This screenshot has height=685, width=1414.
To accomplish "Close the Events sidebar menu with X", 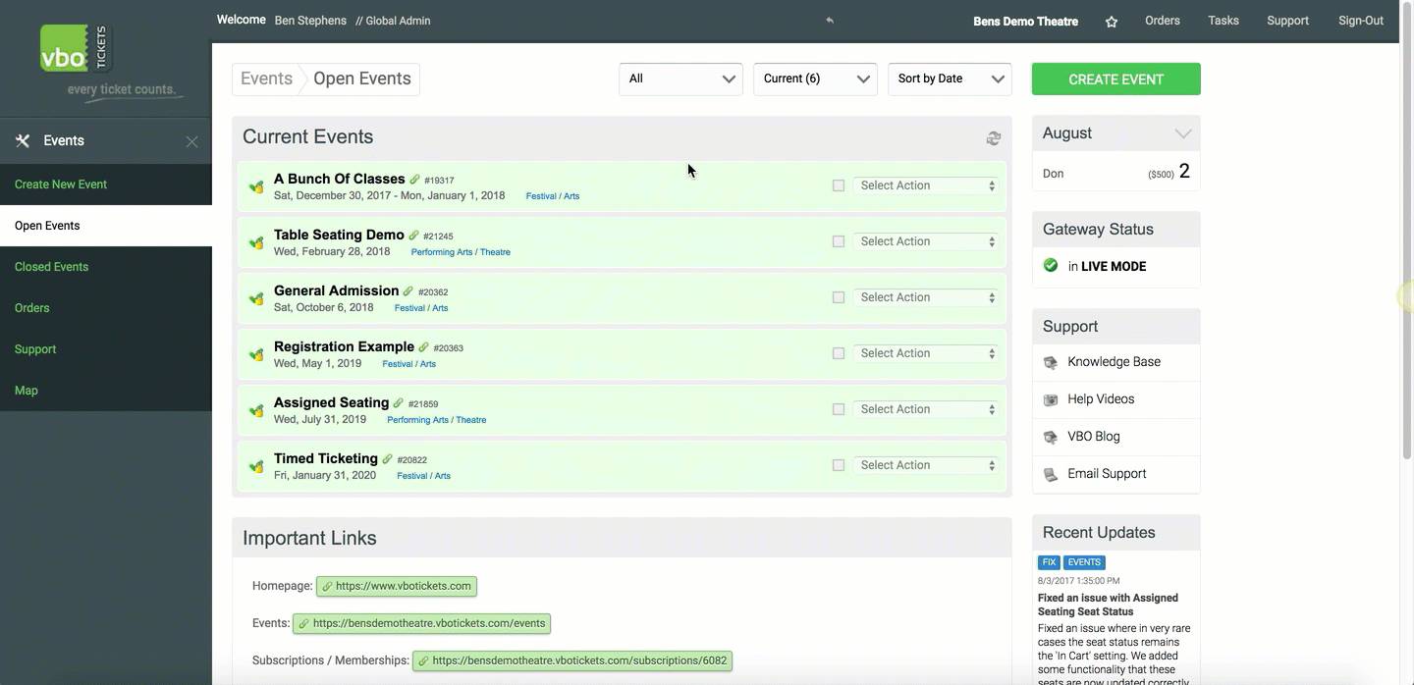I will (191, 141).
